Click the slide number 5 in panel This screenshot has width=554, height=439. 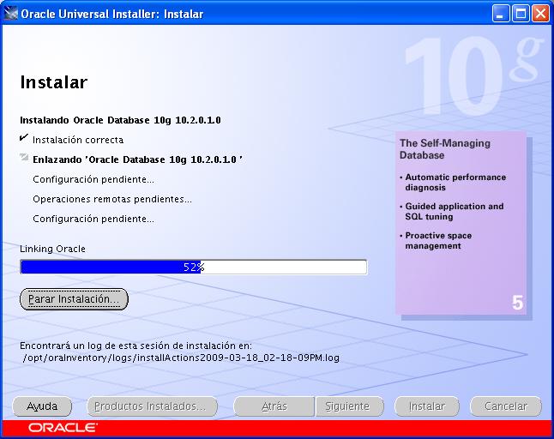point(517,303)
